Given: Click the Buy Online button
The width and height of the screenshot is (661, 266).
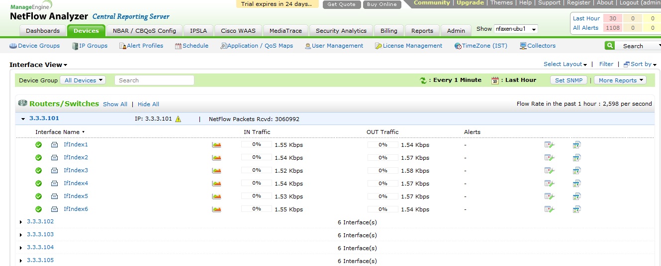Looking at the screenshot, I should [x=382, y=4].
